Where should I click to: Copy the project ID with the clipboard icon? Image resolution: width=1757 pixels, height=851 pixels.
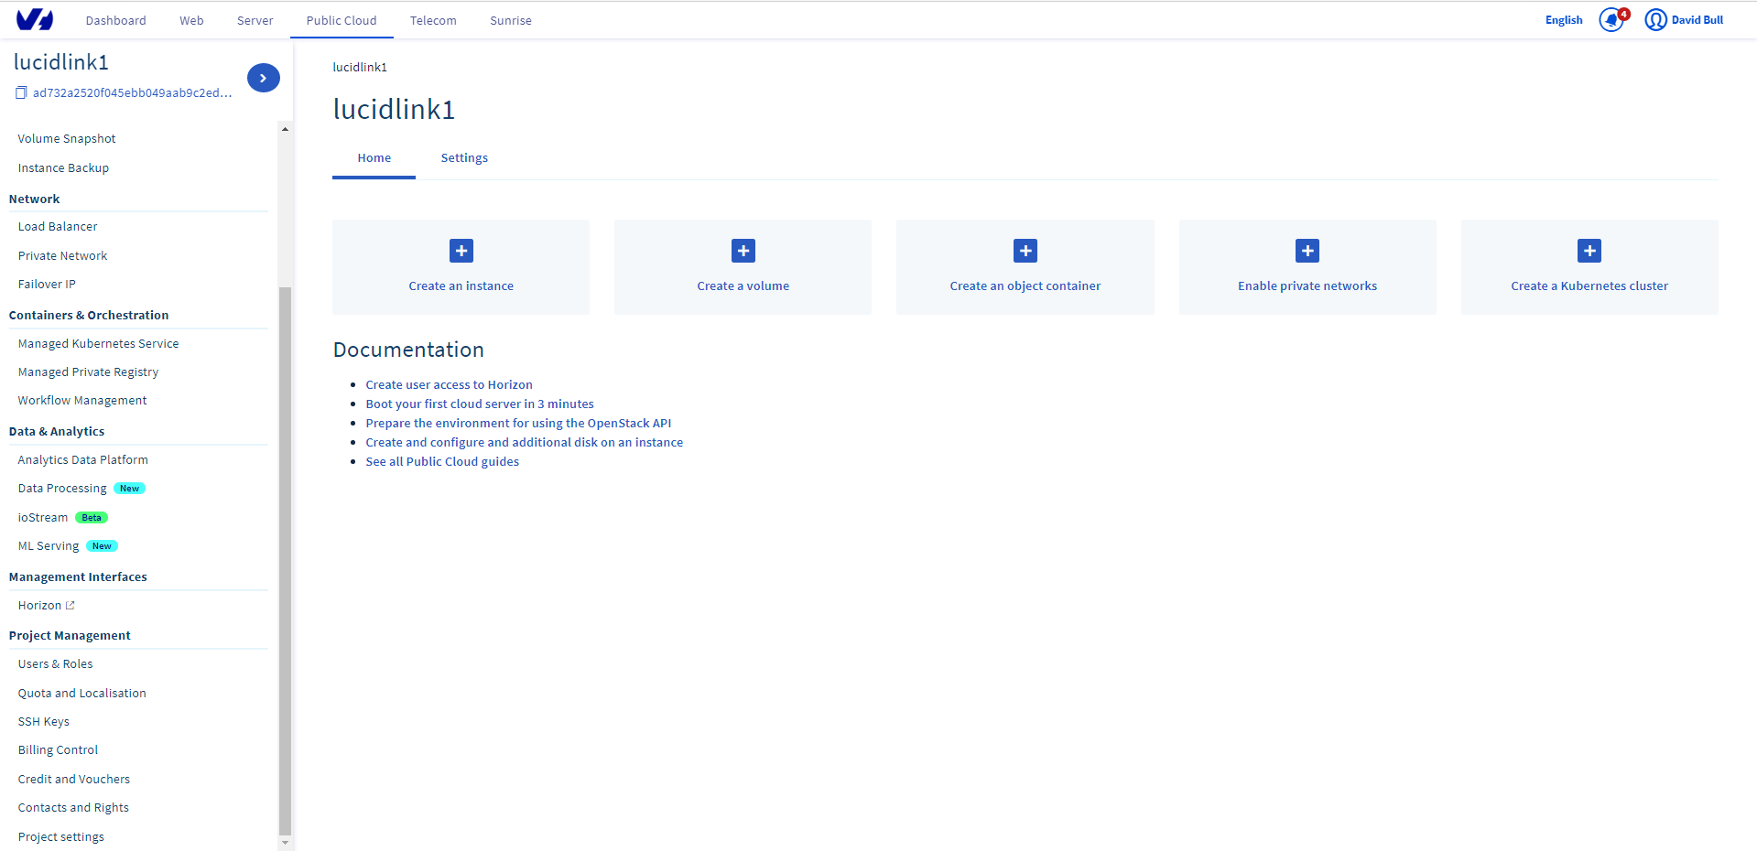click(x=21, y=92)
